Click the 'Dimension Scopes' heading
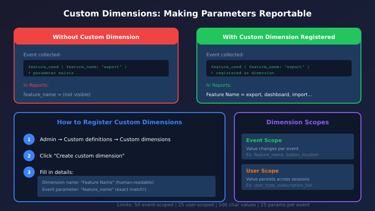The height and width of the screenshot is (211, 375). tap(298, 122)
